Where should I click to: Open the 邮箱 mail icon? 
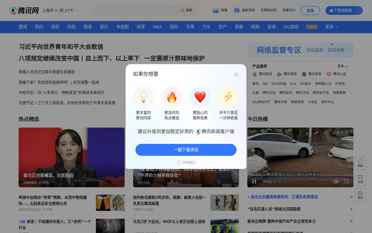[x=215, y=10]
